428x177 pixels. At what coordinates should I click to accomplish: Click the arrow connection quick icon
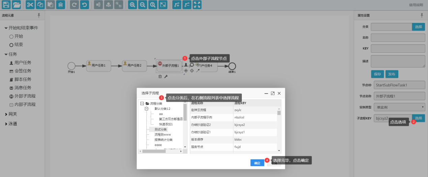(198, 71)
